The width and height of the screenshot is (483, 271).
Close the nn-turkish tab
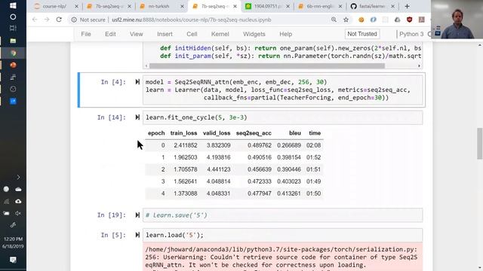[x=182, y=6]
